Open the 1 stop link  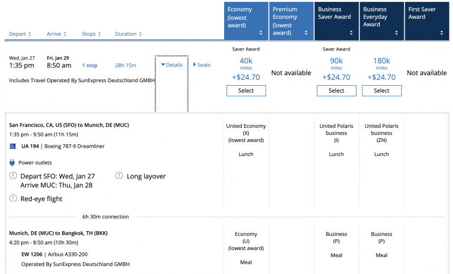90,65
